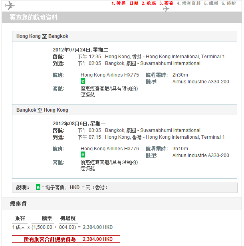Image resolution: width=244 pixels, height=246 pixels.
Task: Go back to step 2. 航班
Action: coord(149,3)
